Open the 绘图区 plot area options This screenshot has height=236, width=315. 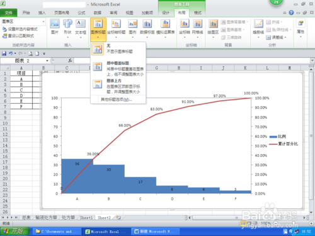click(x=213, y=28)
